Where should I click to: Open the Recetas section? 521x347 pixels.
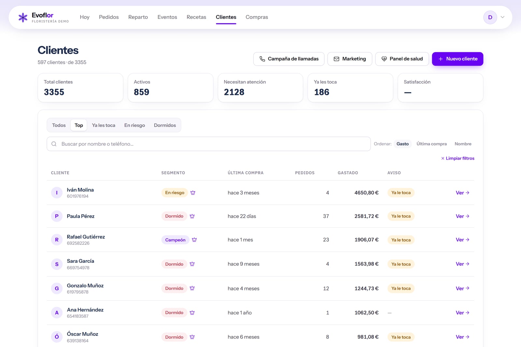point(196,17)
